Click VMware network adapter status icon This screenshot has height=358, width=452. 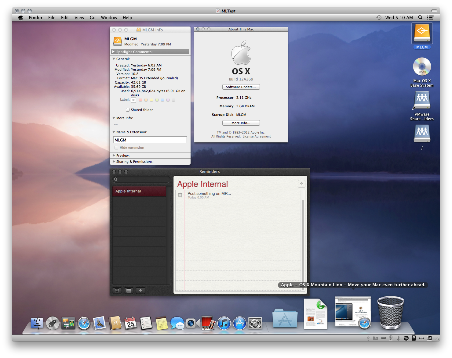tap(421, 338)
